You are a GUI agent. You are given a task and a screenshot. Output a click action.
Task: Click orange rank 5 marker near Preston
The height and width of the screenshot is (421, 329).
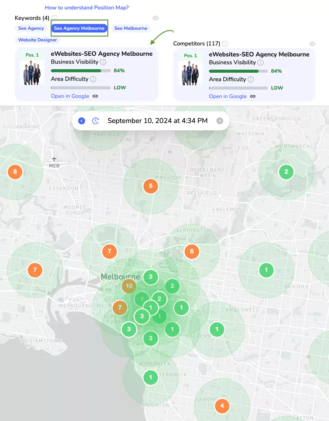(151, 186)
